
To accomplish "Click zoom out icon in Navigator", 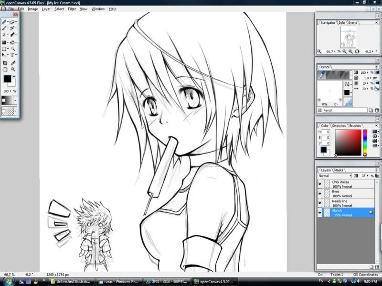I will pos(344,51).
